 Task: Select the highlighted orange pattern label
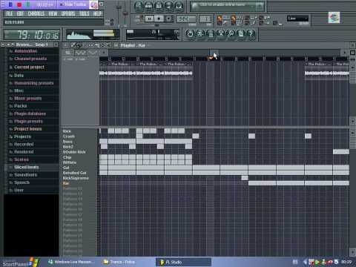(66, 183)
